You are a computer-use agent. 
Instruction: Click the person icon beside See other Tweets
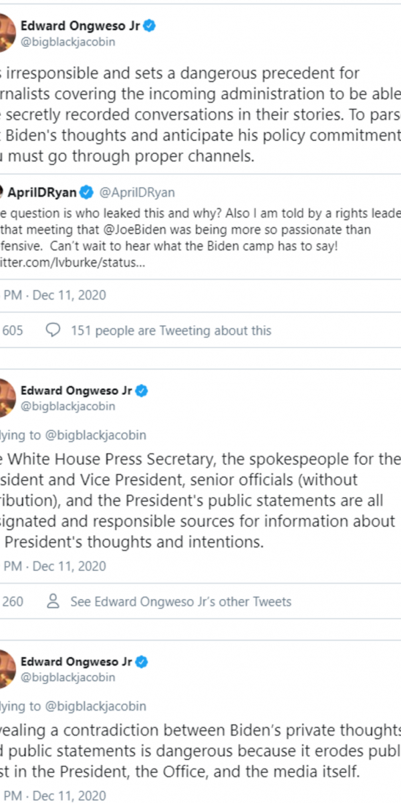[x=53, y=601]
